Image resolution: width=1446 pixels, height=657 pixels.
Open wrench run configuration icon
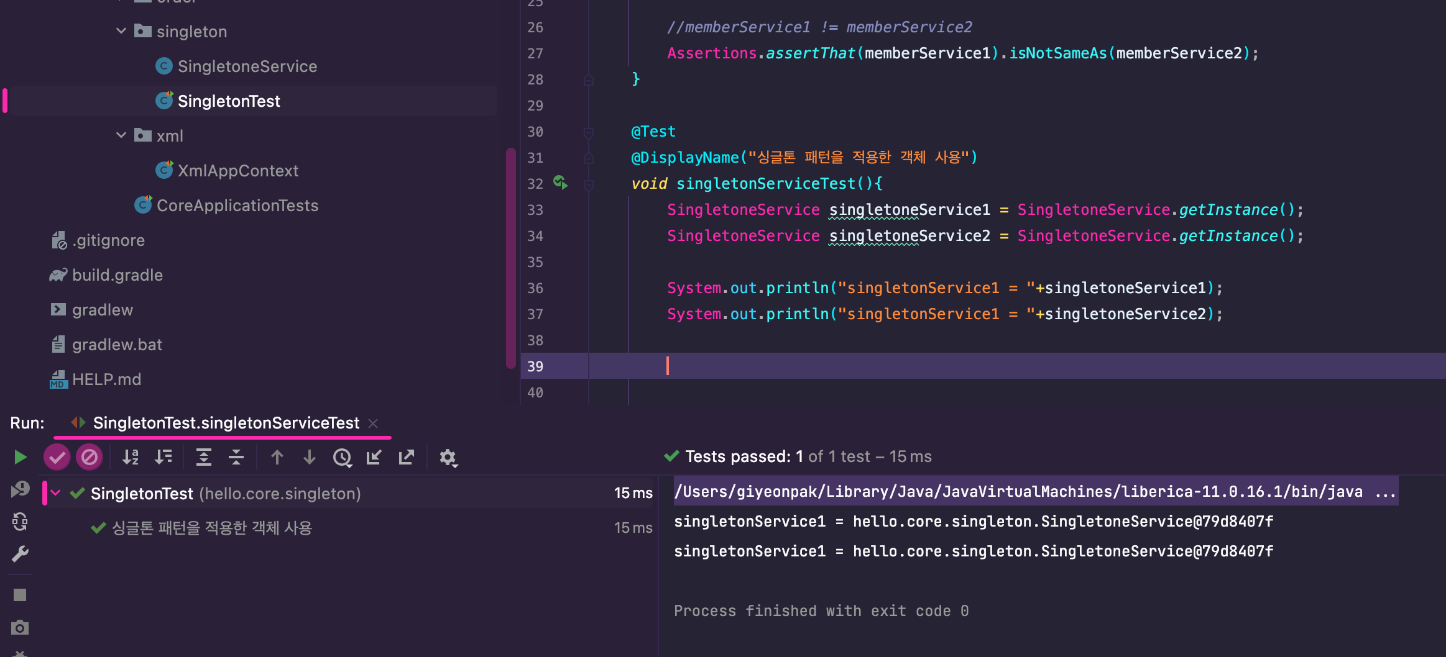pos(20,555)
